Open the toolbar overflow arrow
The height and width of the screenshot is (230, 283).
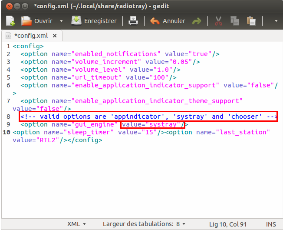(x=276, y=21)
